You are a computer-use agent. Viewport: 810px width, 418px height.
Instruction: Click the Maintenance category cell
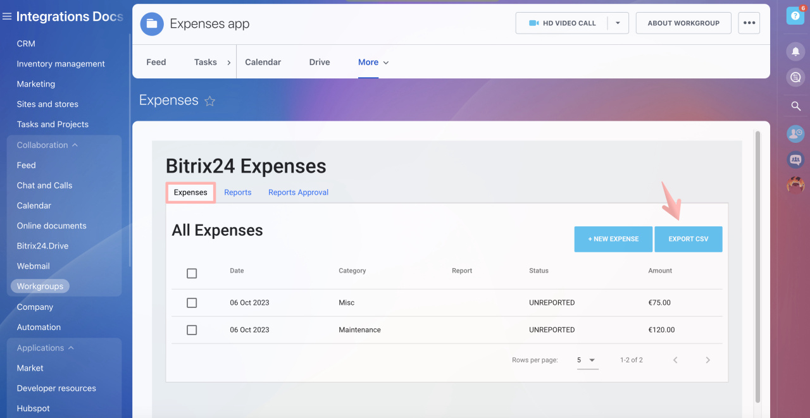[359, 330]
